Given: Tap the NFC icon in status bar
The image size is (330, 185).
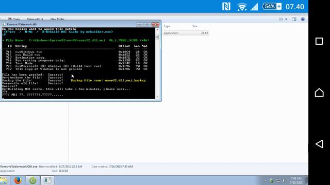Looking at the screenshot, I should [226, 7].
